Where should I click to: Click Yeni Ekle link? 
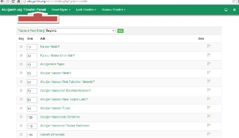click(x=36, y=31)
